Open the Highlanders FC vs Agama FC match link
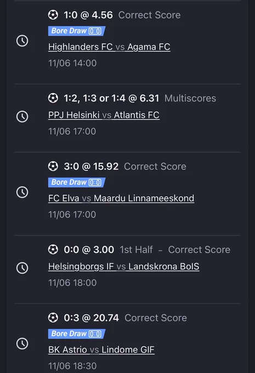The image size is (255, 373). 109,47
